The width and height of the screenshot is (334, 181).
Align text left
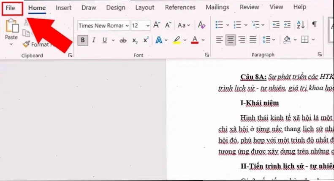(x=219, y=40)
